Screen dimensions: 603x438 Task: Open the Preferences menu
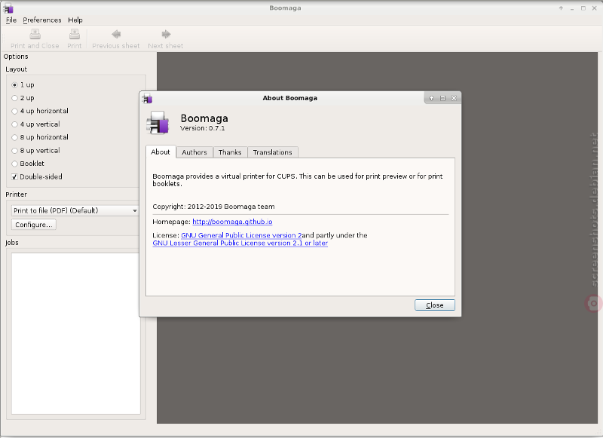coord(42,20)
